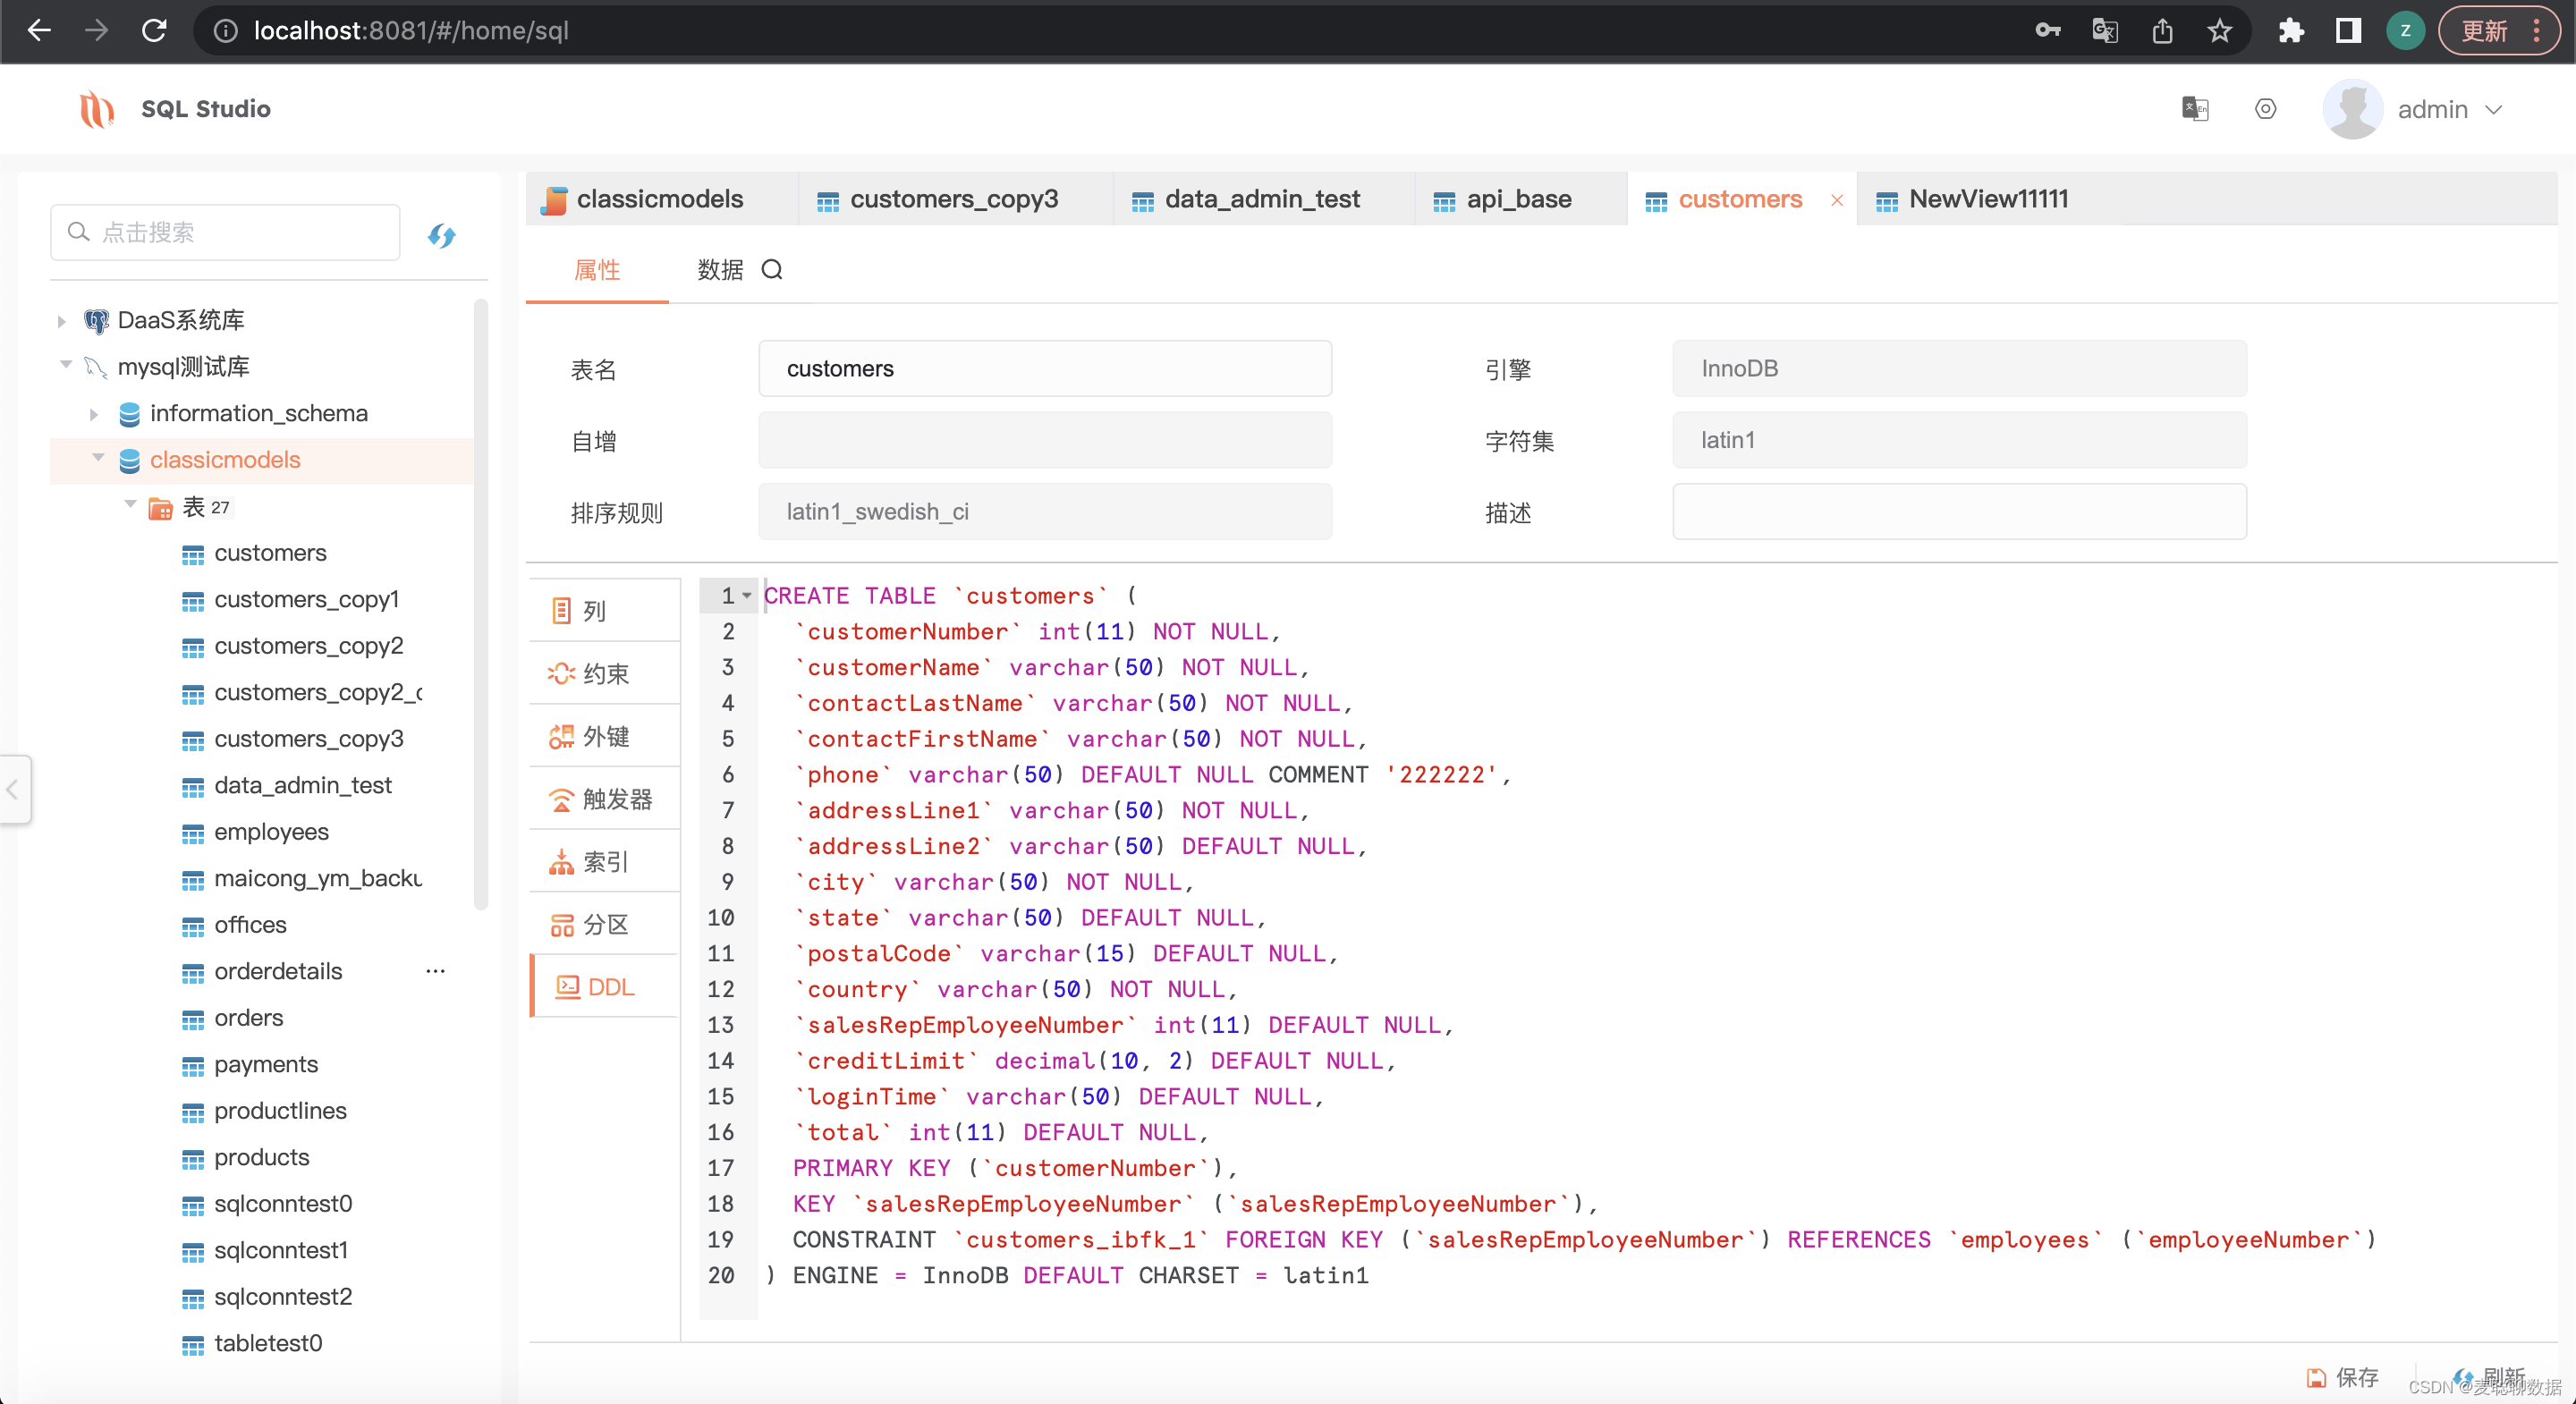Click the browser reload button
Screen dimensions: 2576x1404
(154, 30)
